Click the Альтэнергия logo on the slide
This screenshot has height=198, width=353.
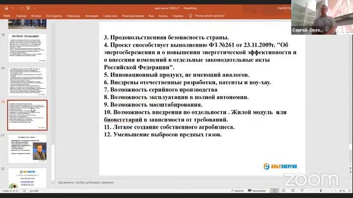280,166
